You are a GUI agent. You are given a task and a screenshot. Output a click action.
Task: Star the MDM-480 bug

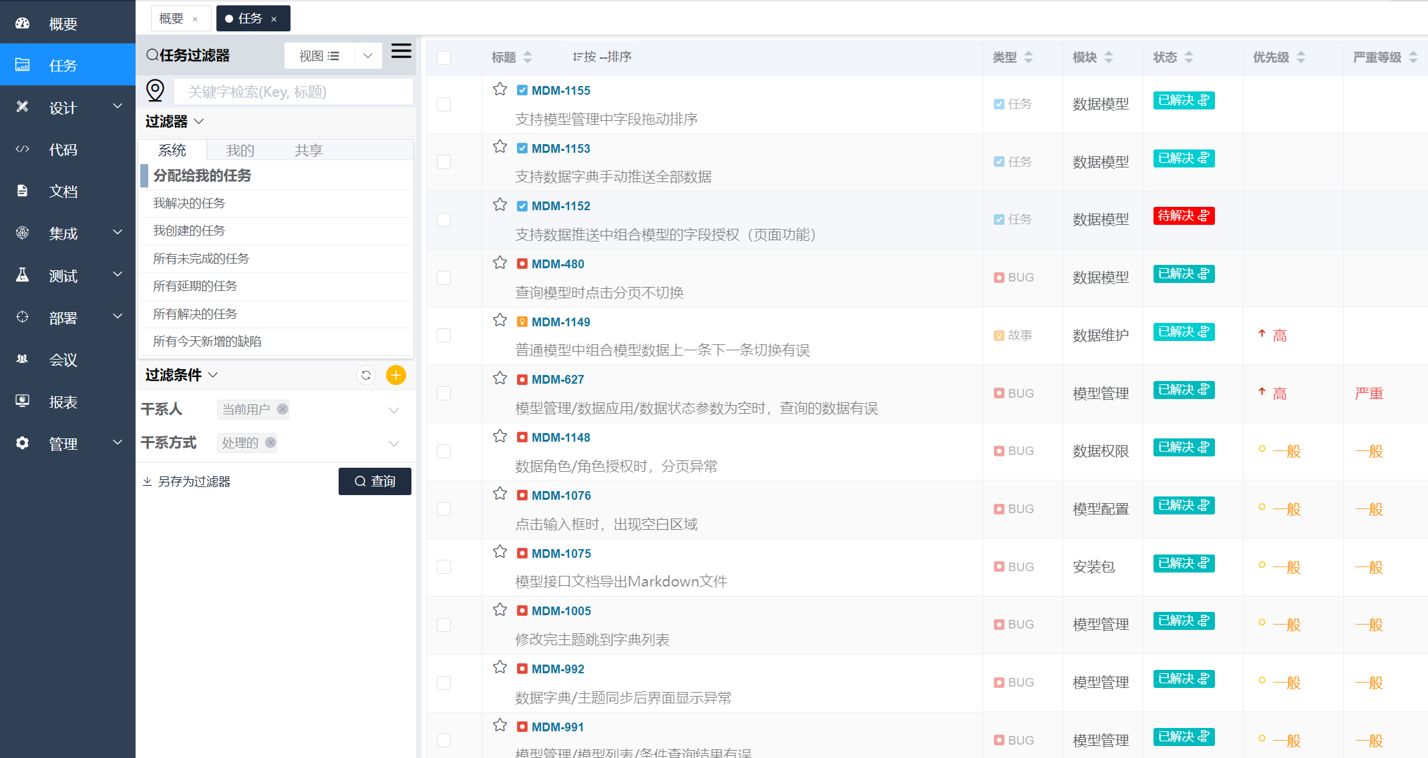pos(500,263)
